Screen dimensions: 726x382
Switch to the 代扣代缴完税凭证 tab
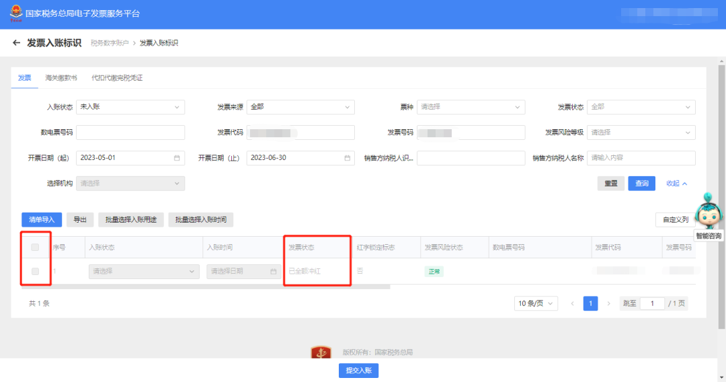point(117,78)
